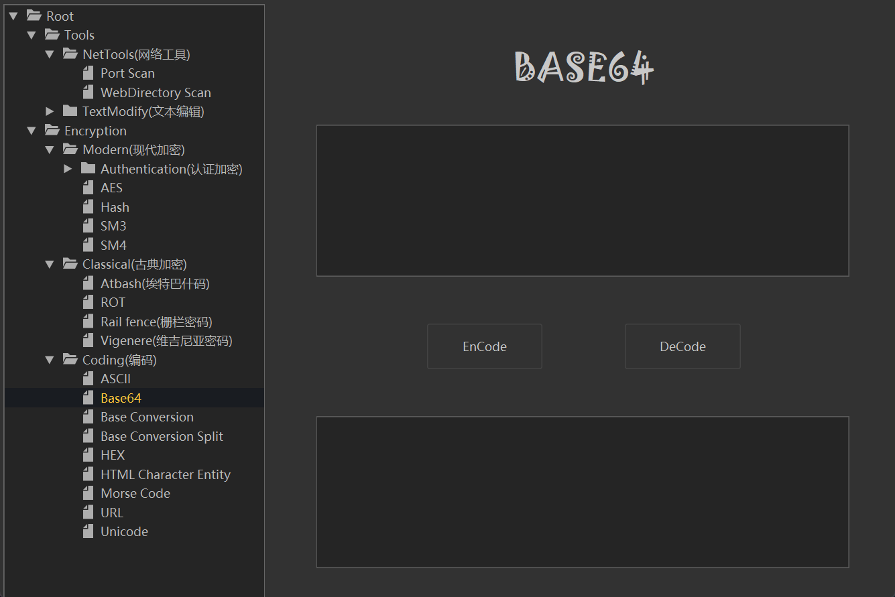Click the open folder icon for Root

(x=34, y=15)
